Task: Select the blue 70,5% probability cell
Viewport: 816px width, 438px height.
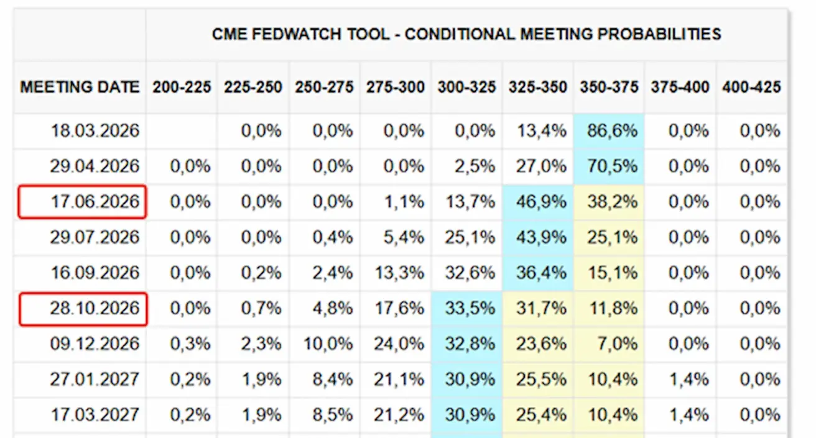Action: tap(610, 167)
